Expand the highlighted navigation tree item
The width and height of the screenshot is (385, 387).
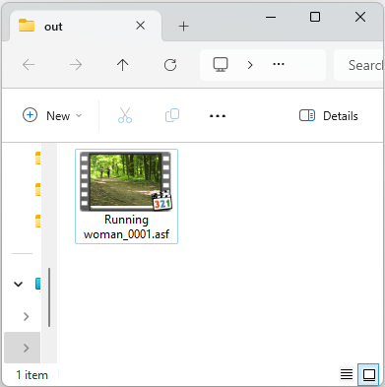point(27,348)
